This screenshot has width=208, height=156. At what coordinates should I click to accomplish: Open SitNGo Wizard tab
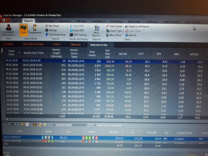(x=171, y=22)
